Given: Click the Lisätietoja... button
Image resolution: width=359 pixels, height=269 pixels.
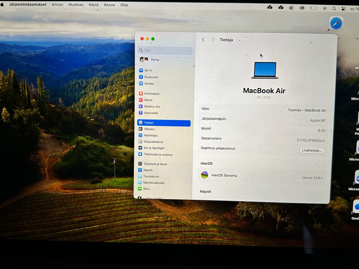Looking at the screenshot, I should 312,150.
